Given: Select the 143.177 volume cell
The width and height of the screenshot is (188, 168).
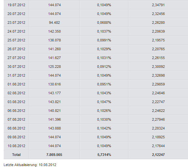Looking at the screenshot, I should (54, 93).
